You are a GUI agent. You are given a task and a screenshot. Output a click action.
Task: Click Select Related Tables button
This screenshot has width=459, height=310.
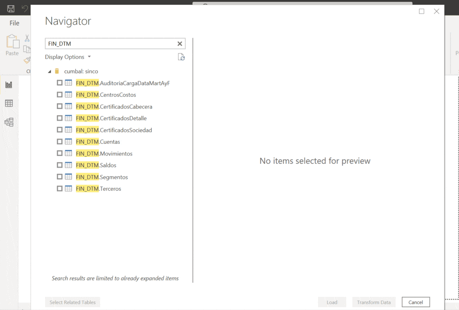pyautogui.click(x=73, y=302)
